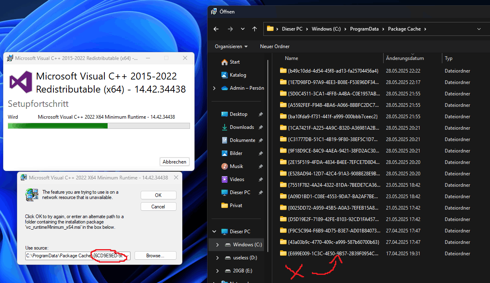Open the Privat folder in sidebar
This screenshot has width=490, height=283.
tap(236, 206)
